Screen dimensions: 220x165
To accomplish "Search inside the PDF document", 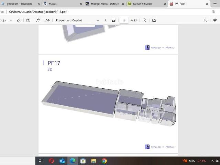I will click(x=205, y=20).
